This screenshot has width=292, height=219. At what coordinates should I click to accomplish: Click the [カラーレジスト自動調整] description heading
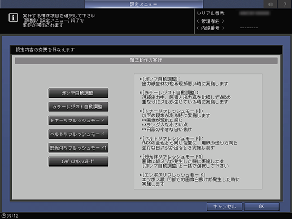[x=169, y=93]
